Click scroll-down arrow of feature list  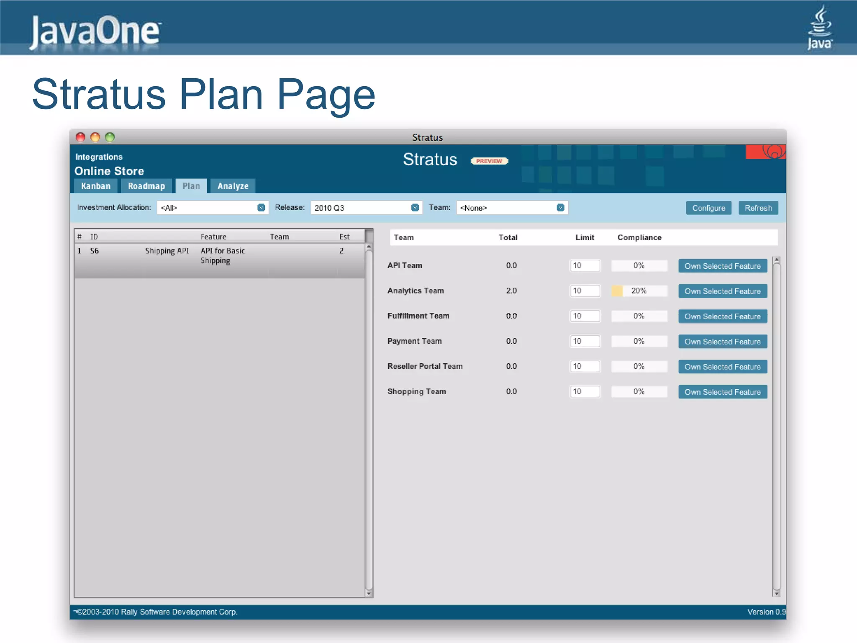coord(369,593)
